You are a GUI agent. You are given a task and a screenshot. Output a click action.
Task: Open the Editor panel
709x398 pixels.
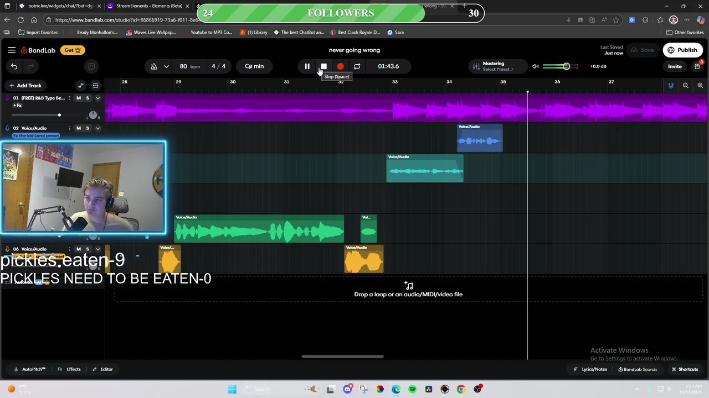[x=102, y=369]
